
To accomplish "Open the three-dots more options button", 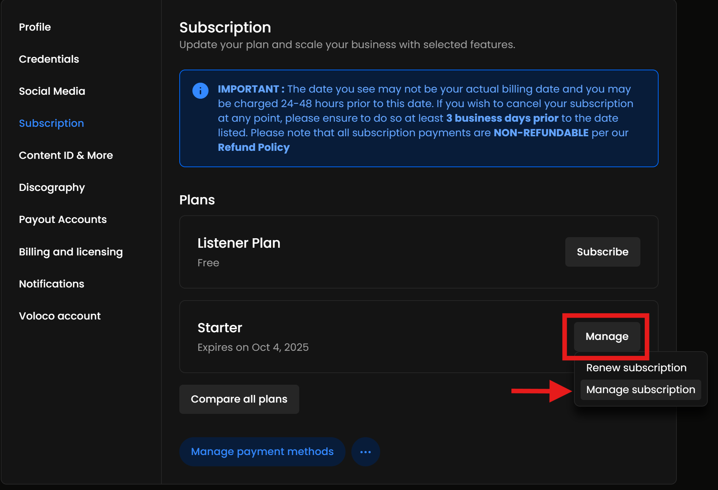I will pos(366,452).
